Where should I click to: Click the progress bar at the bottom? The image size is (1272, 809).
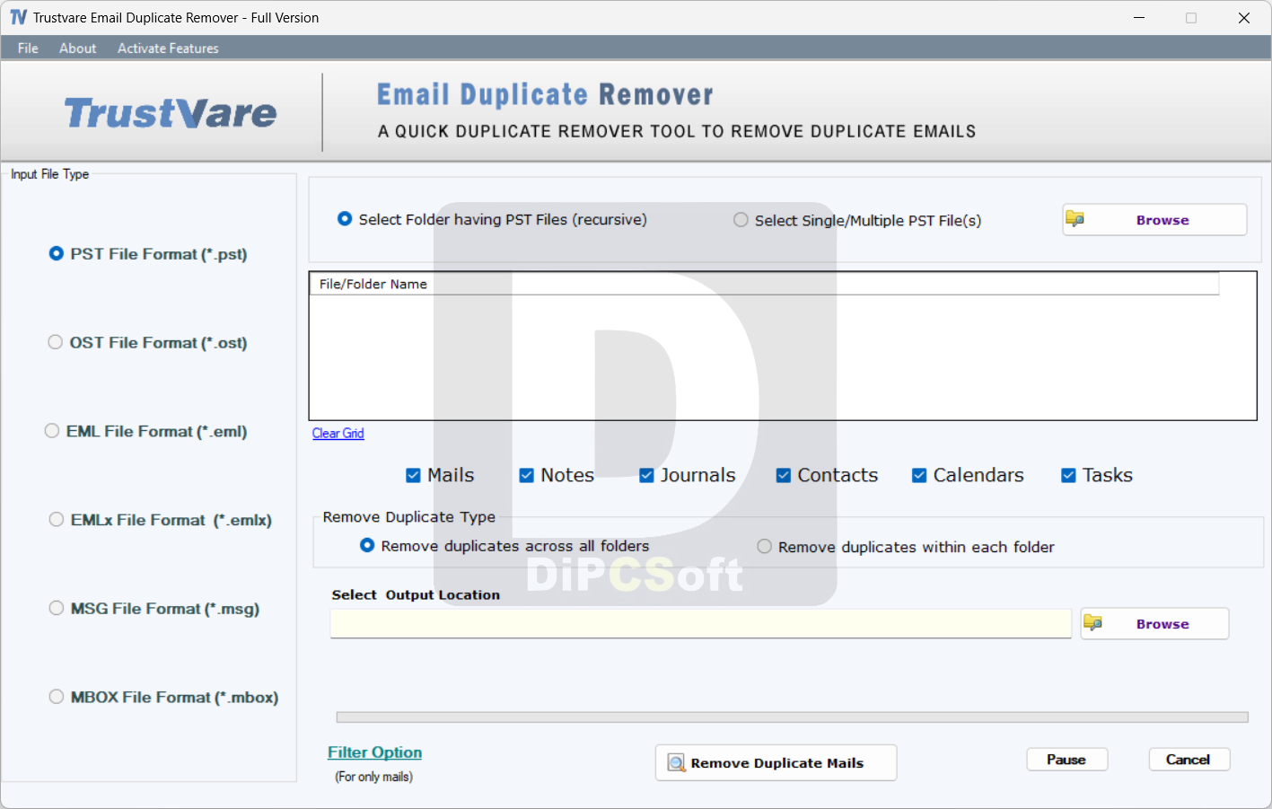792,717
